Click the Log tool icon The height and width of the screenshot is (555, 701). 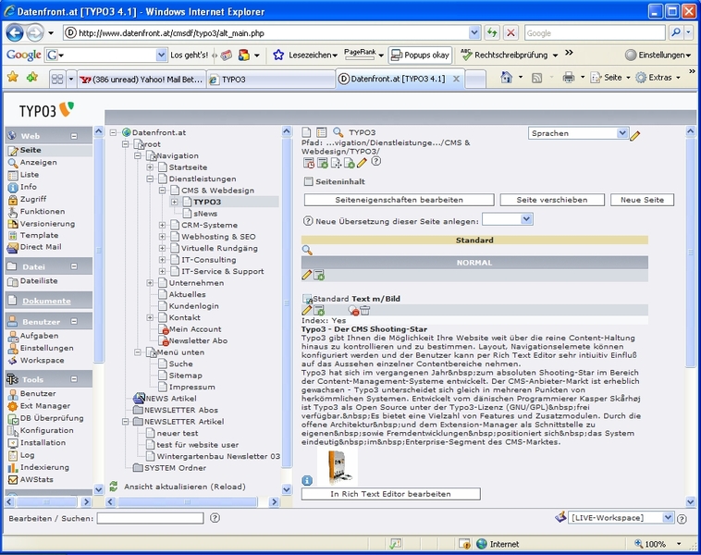13,455
